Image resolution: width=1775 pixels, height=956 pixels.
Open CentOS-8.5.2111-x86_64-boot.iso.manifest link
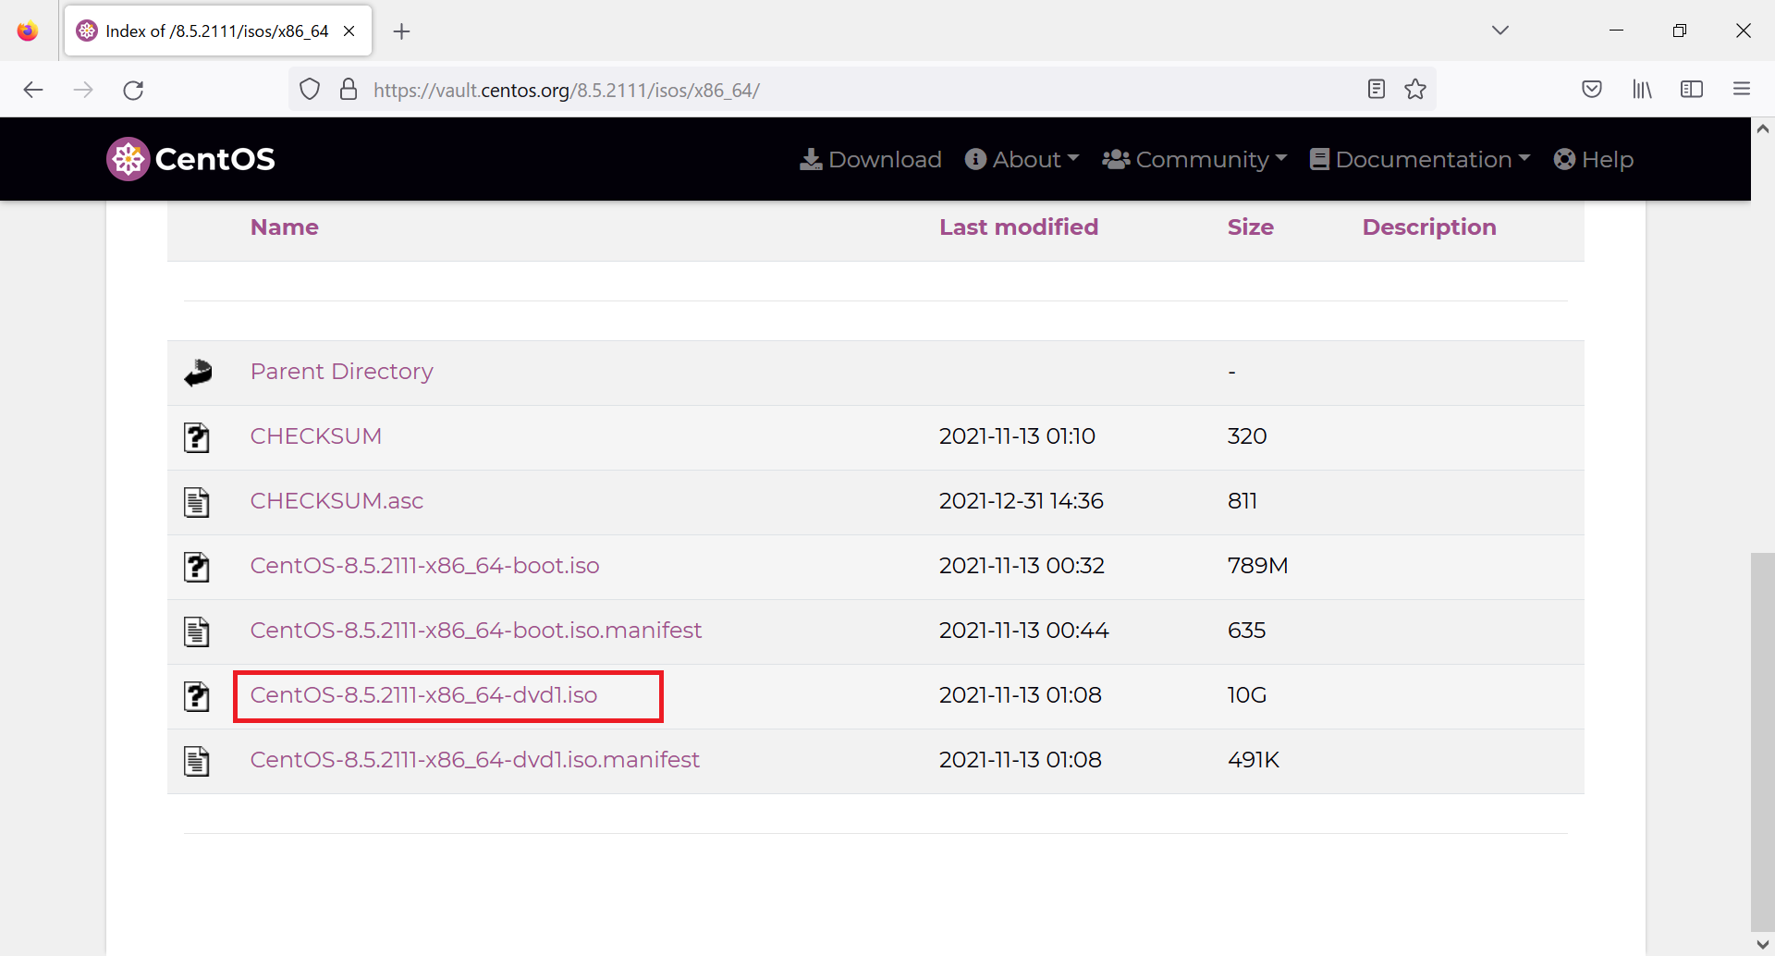[x=476, y=631]
